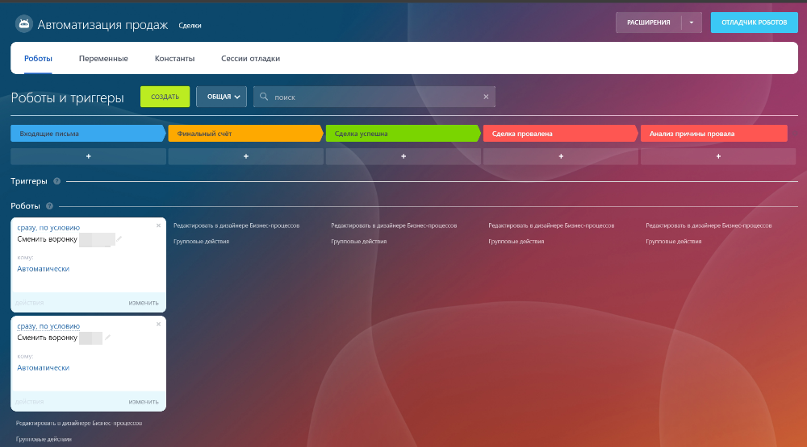Add a robot under the Входящие письма stage
This screenshot has height=447, width=807.
point(88,156)
